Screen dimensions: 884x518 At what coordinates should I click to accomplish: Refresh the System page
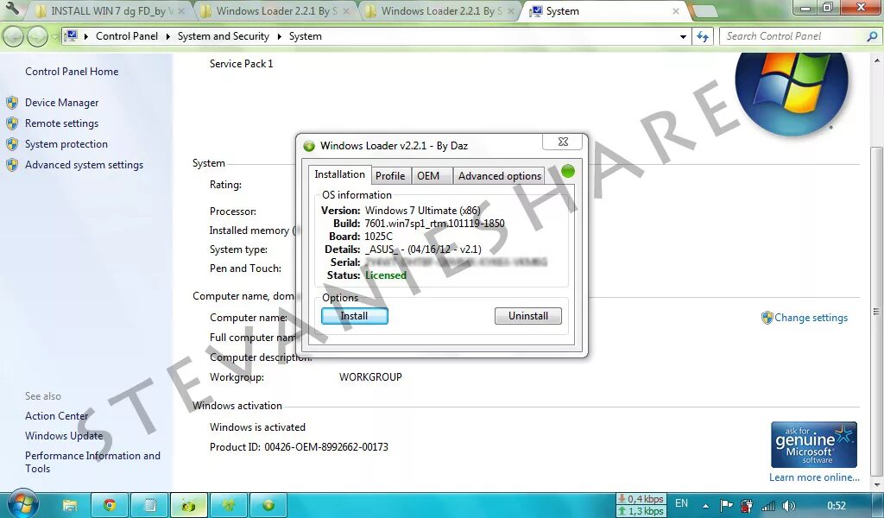(x=703, y=36)
